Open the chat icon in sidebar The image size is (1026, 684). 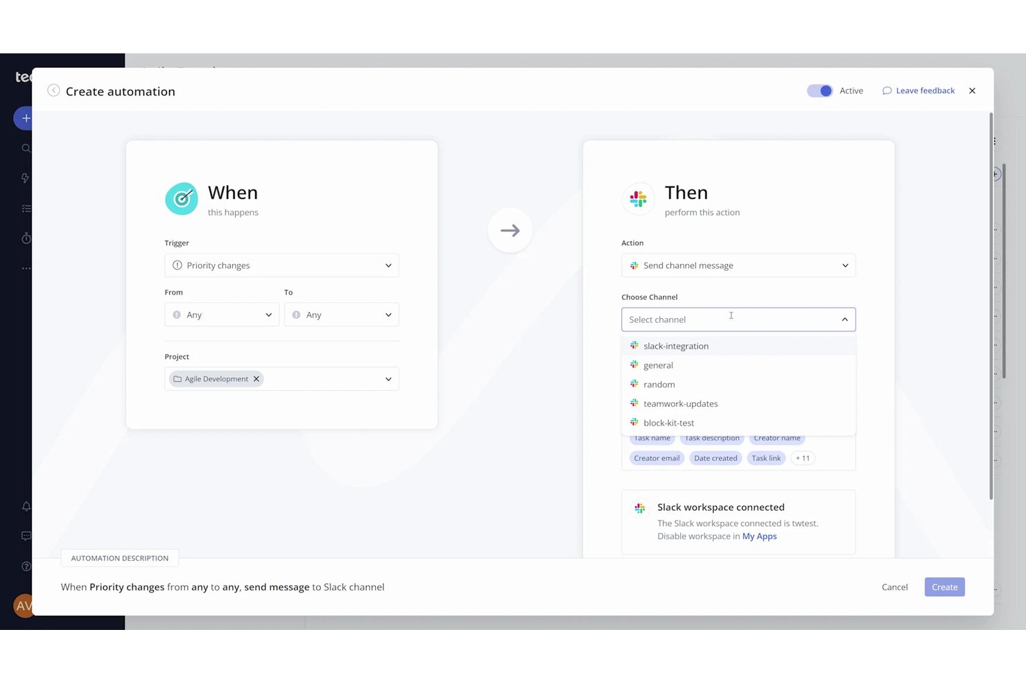(x=26, y=536)
